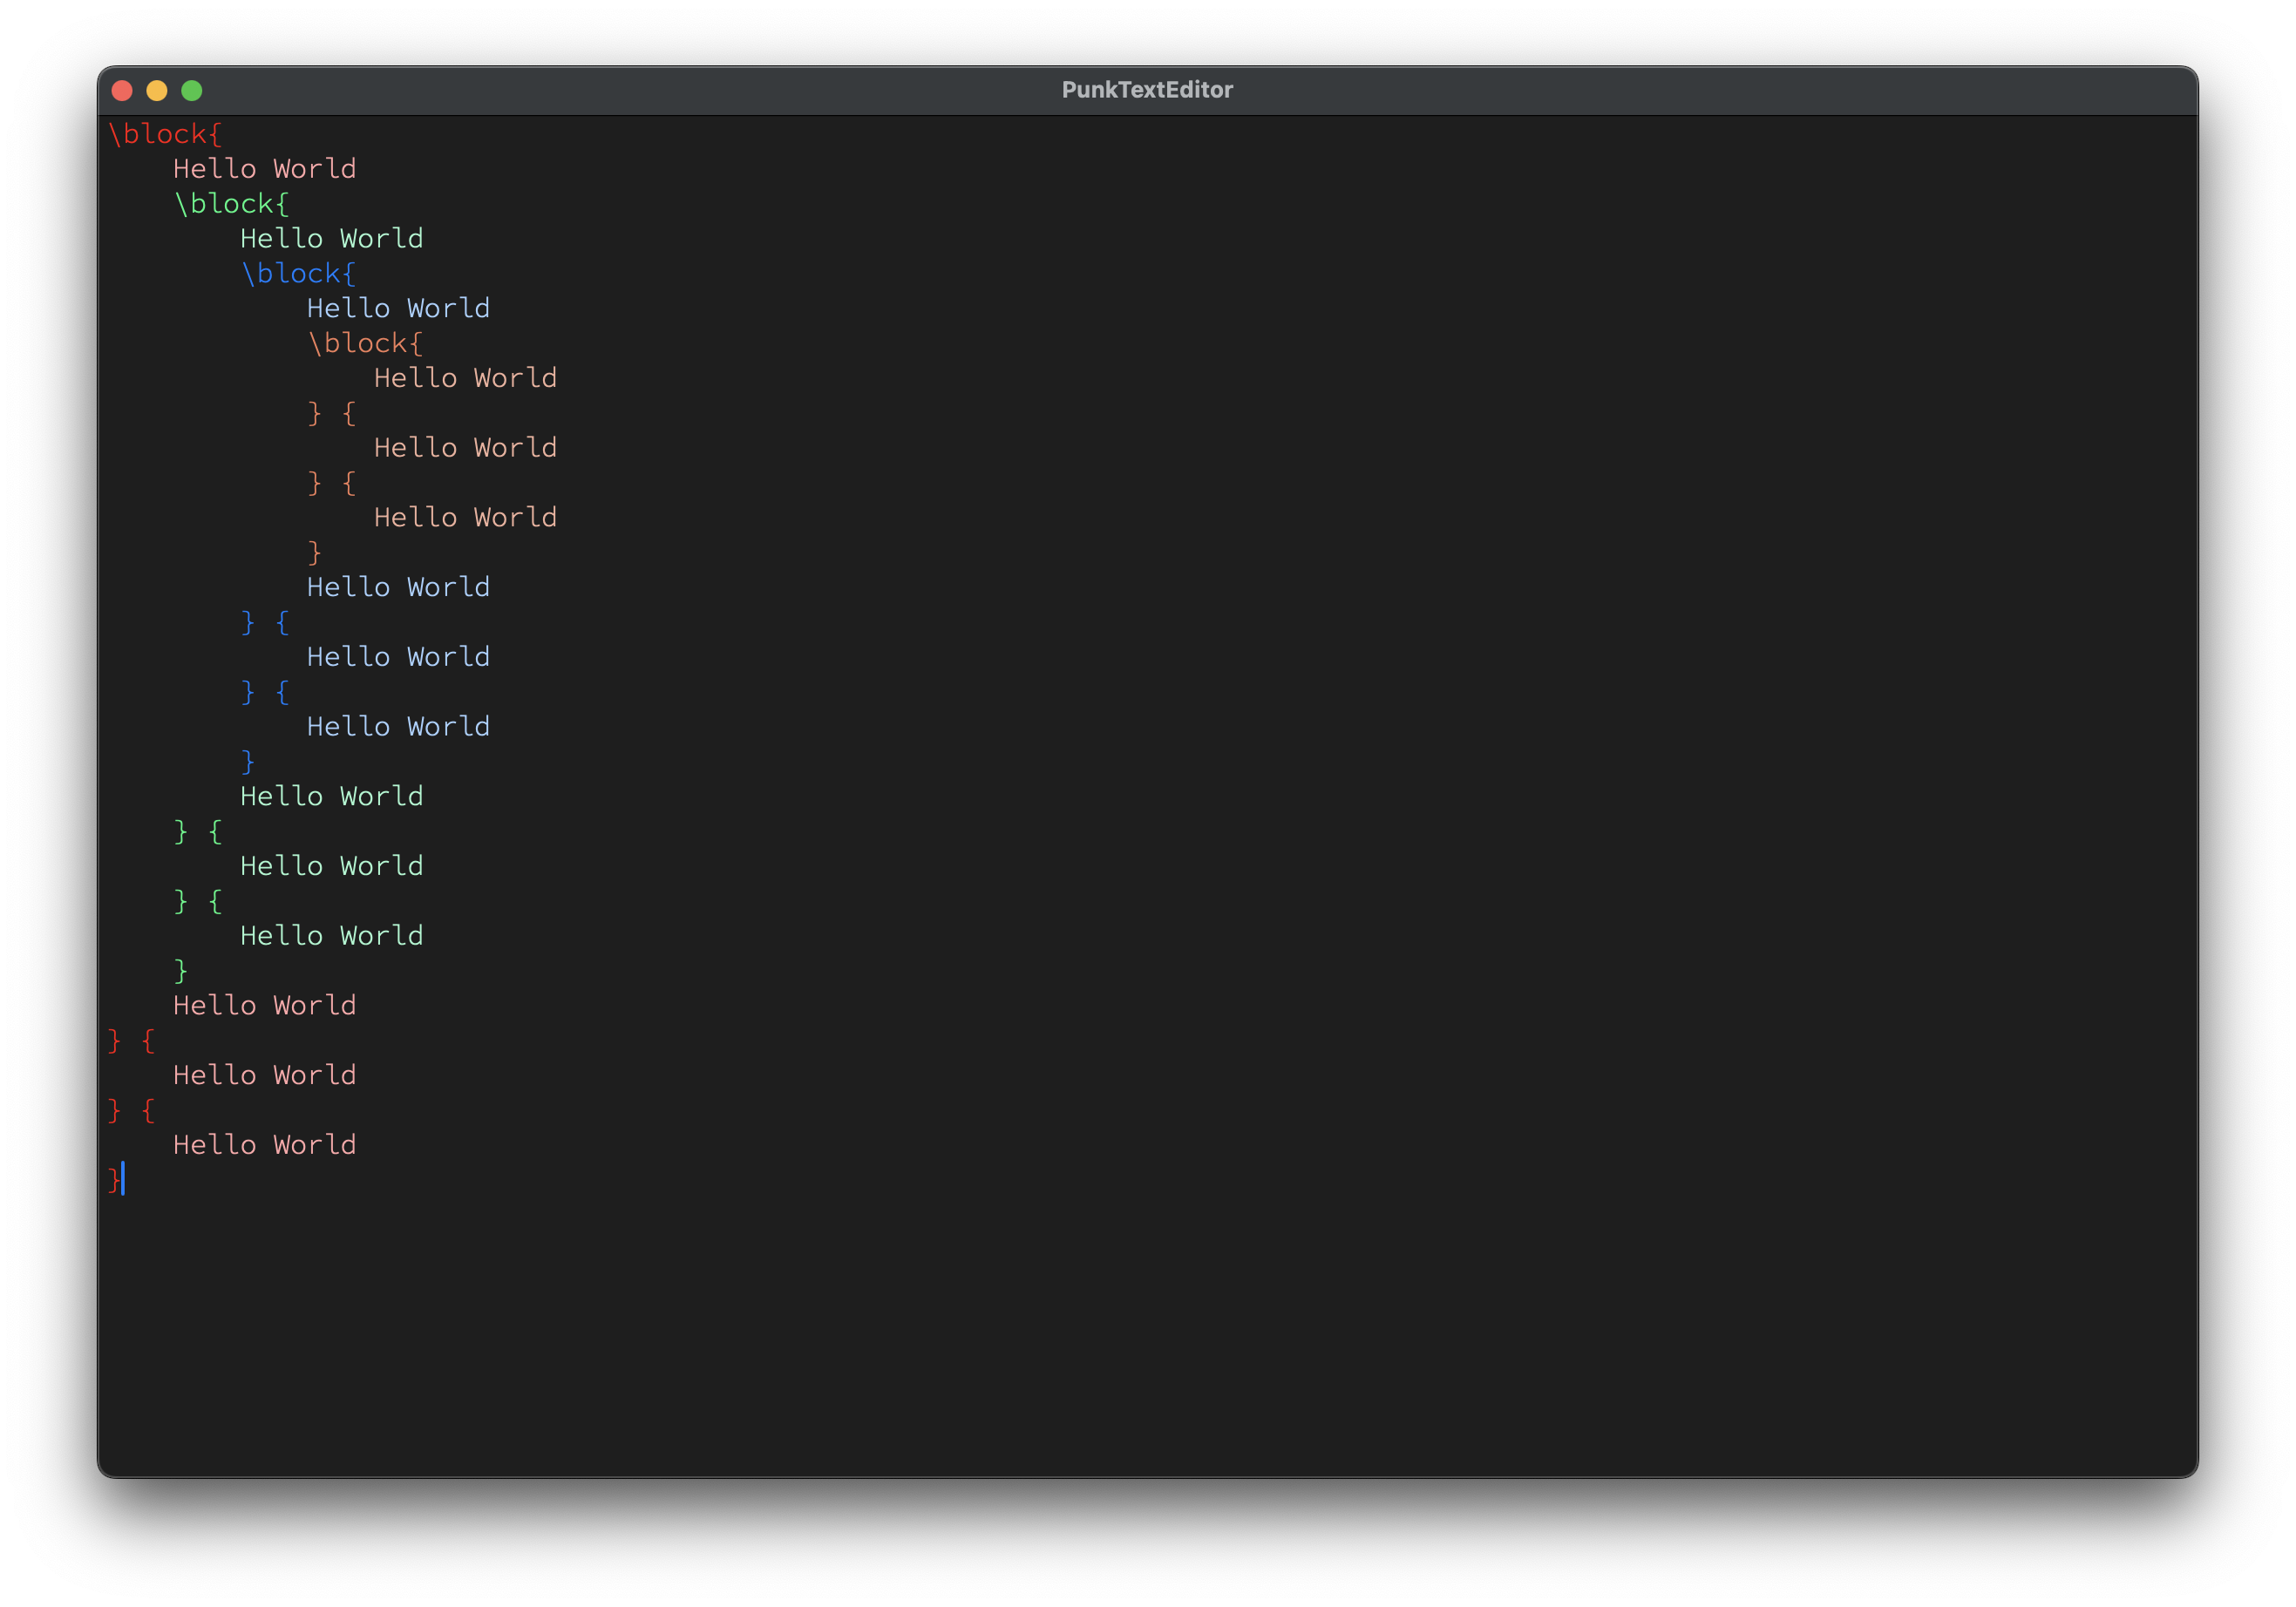Click the blue \block{ command text
This screenshot has height=1607, width=2296.
(x=298, y=274)
